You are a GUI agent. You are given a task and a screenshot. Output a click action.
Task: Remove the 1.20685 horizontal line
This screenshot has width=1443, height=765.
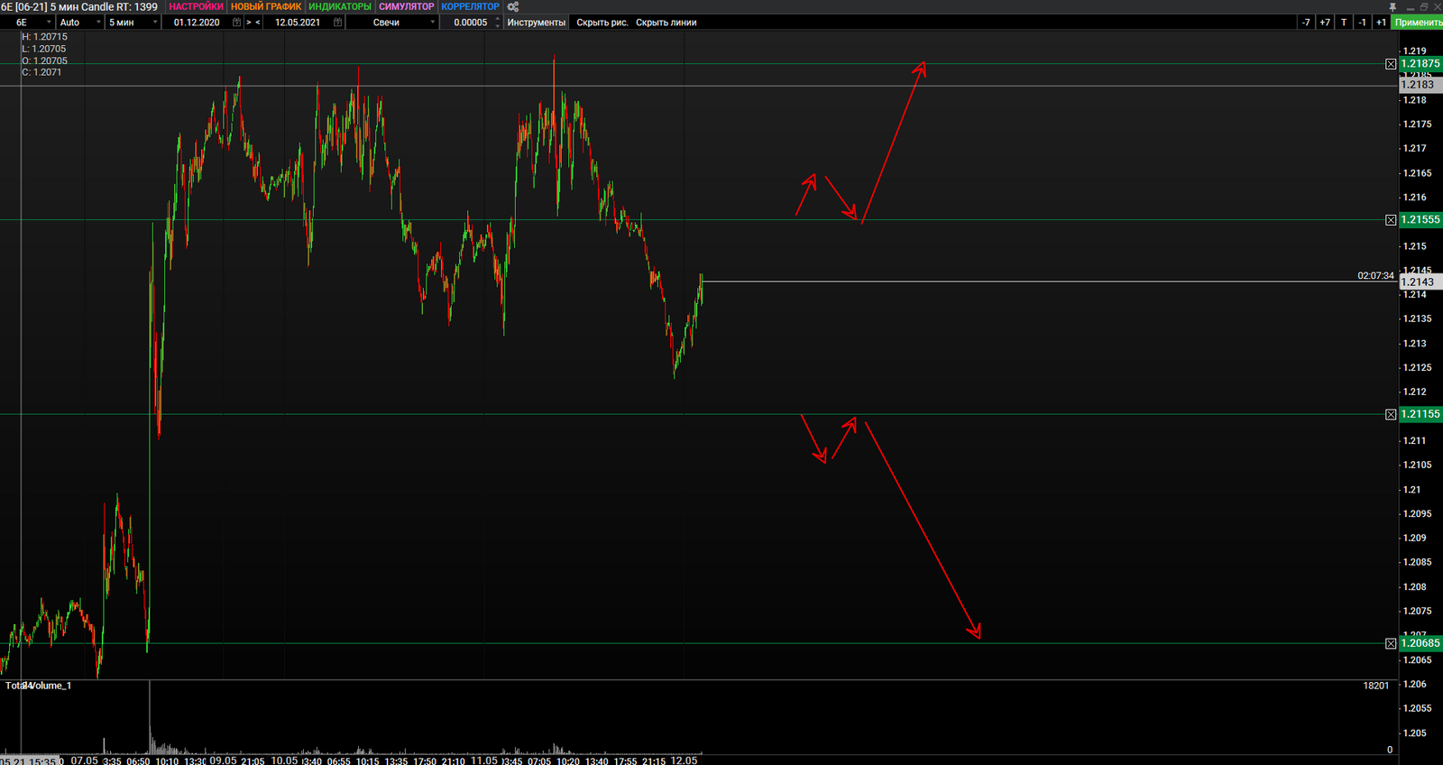click(1391, 643)
